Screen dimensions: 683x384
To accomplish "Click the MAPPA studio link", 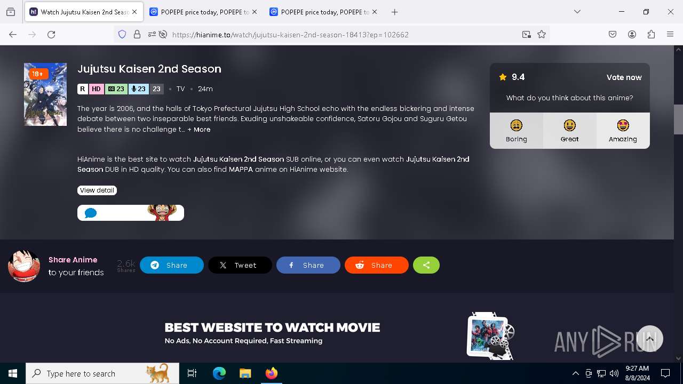I will (241, 170).
